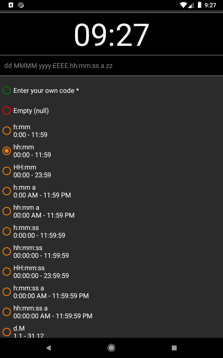This screenshot has height=358, width=223.
Task: Tap the Wi-Fi status bar icon
Action: pos(183,5)
